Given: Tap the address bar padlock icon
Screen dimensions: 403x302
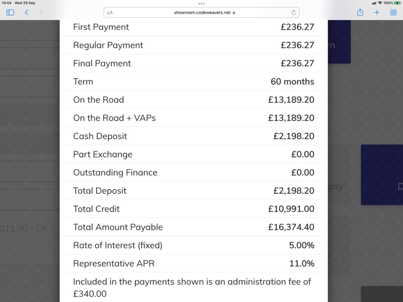Looking at the screenshot, I should pyautogui.click(x=234, y=12).
